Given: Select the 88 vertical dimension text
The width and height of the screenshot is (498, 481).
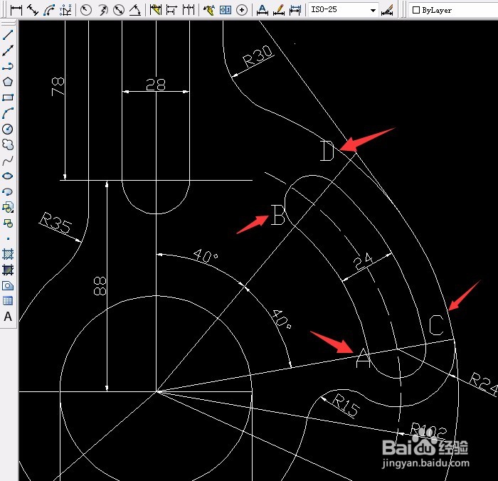Looking at the screenshot, I should point(100,285).
